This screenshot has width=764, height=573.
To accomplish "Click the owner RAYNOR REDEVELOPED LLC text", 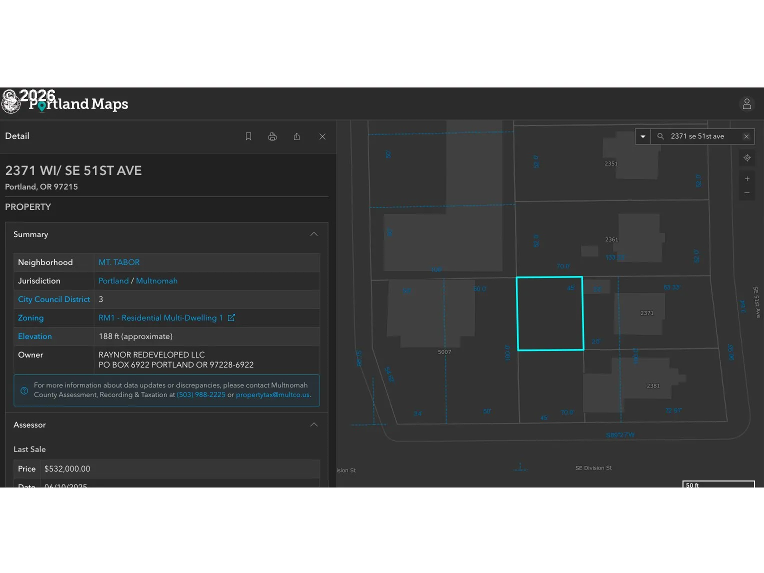I will coord(151,355).
